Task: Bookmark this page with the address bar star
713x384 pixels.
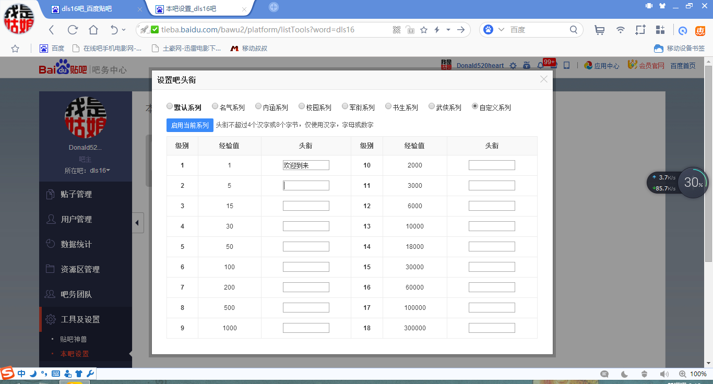Action: coord(424,30)
